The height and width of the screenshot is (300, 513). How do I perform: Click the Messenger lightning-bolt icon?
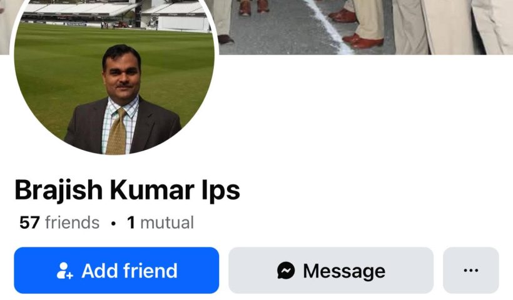286,271
